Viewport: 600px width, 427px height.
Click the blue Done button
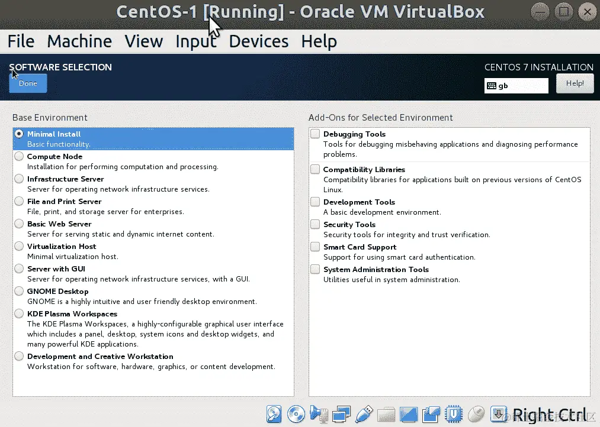[x=28, y=83]
